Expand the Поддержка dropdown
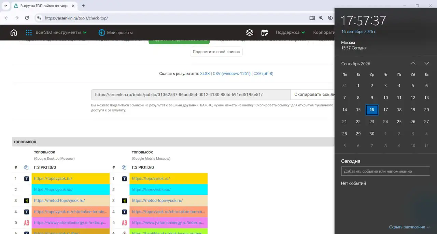Screen dimensions: 437x234 pyautogui.click(x=290, y=33)
